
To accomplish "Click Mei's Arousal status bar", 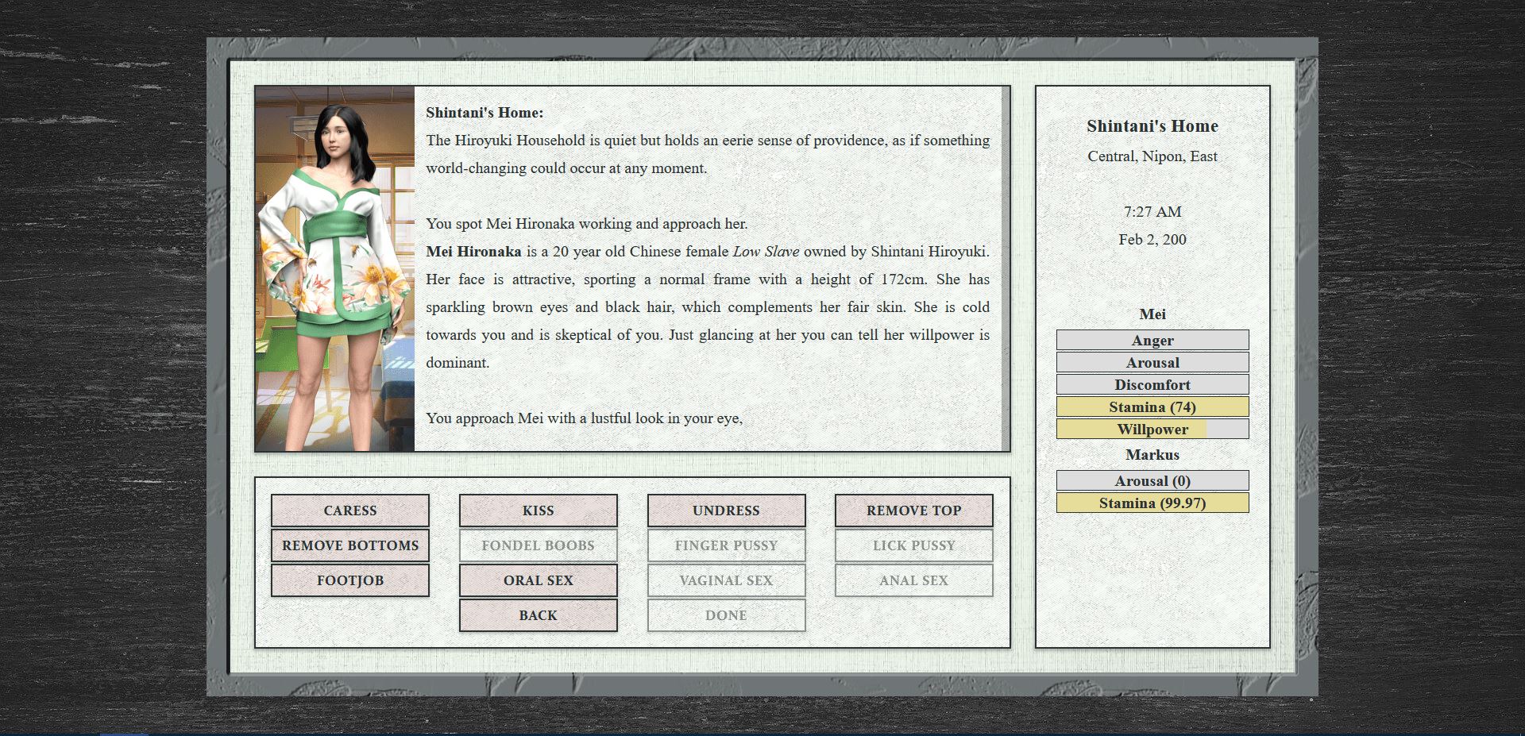I will tap(1152, 363).
